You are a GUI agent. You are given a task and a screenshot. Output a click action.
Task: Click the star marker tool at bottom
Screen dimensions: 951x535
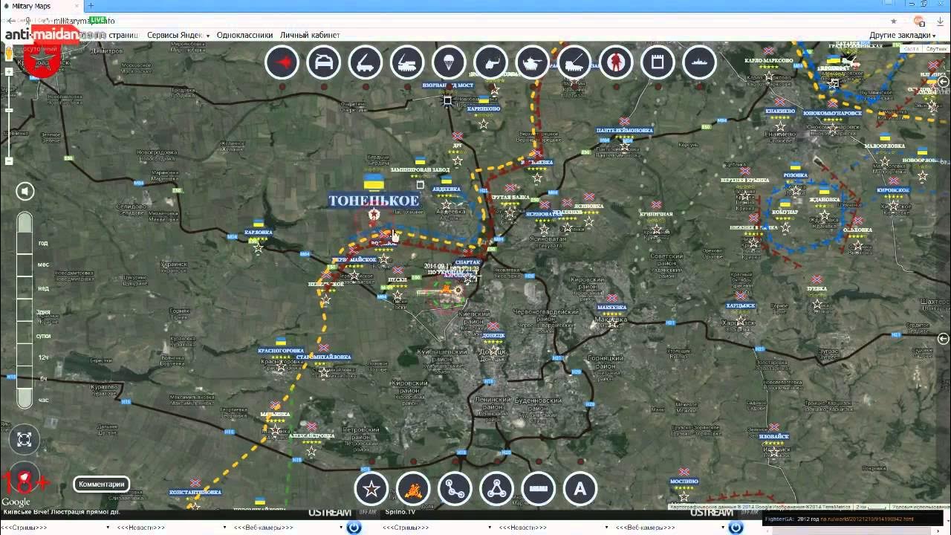coord(371,489)
